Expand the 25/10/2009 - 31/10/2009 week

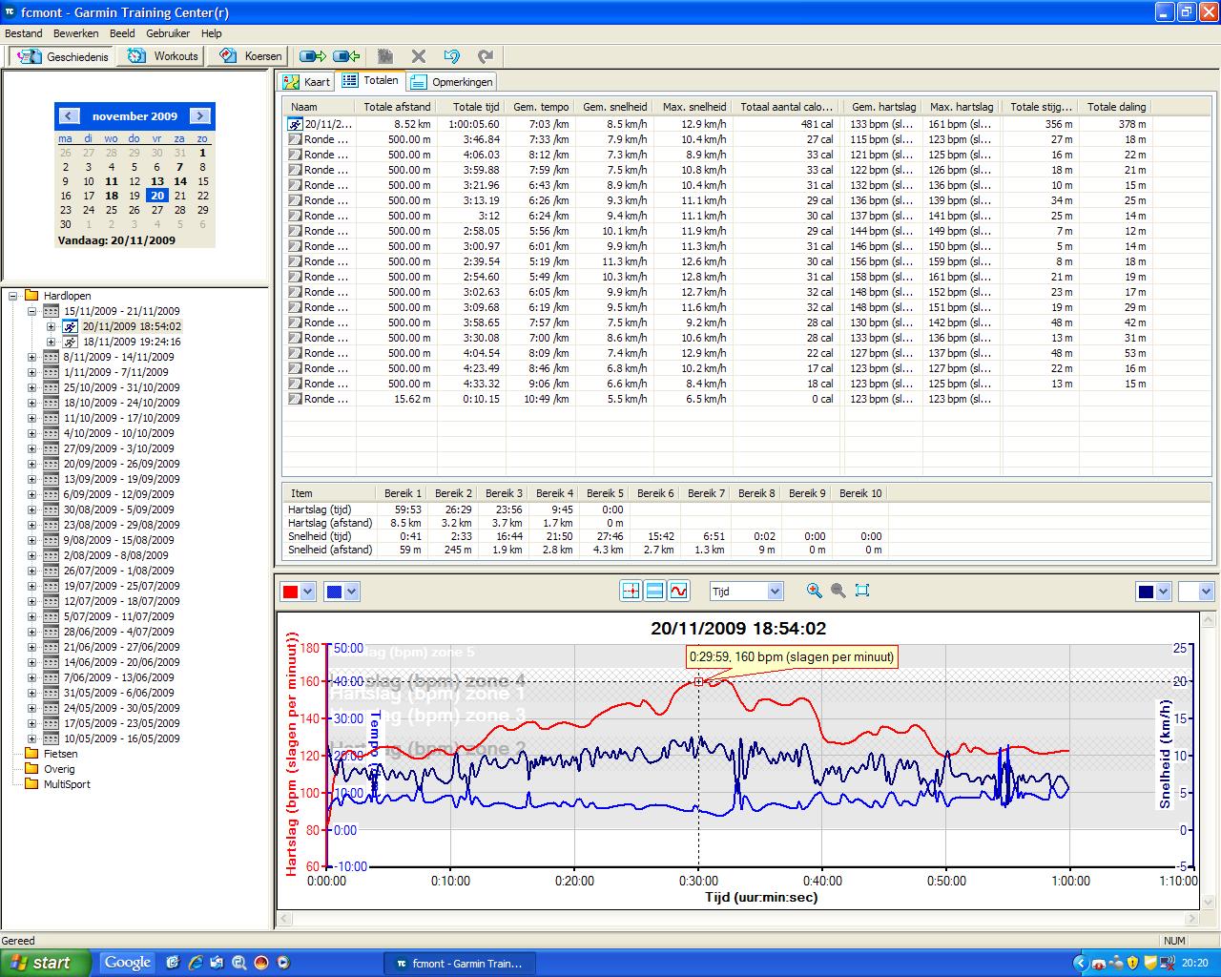(x=31, y=387)
